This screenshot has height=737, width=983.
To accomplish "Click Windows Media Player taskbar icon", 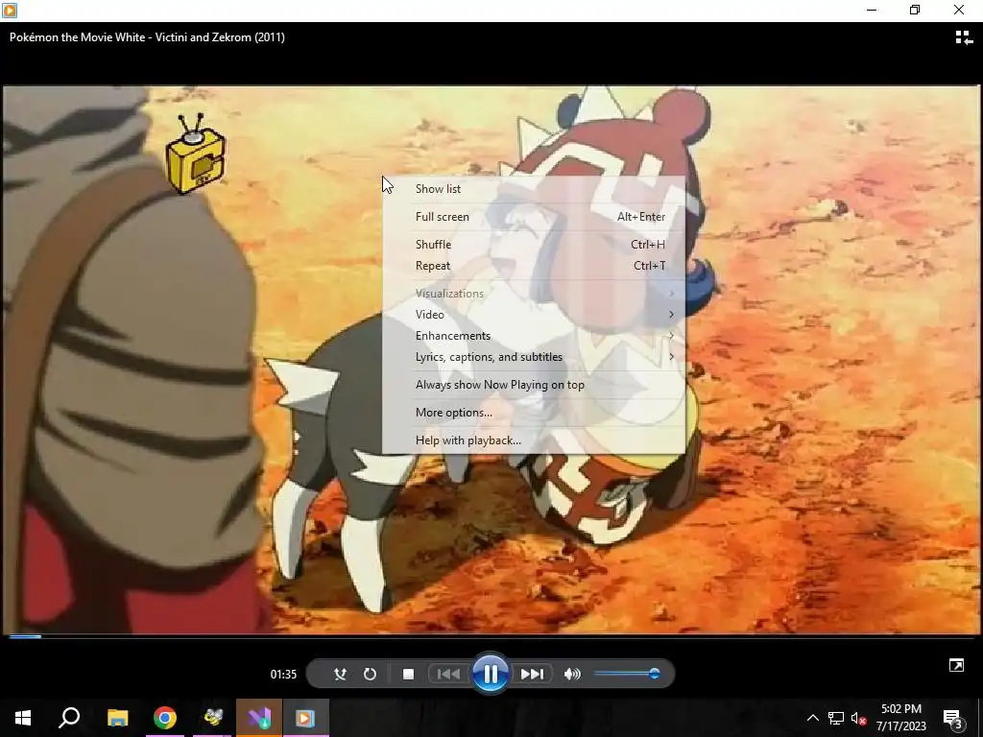I will coord(305,718).
